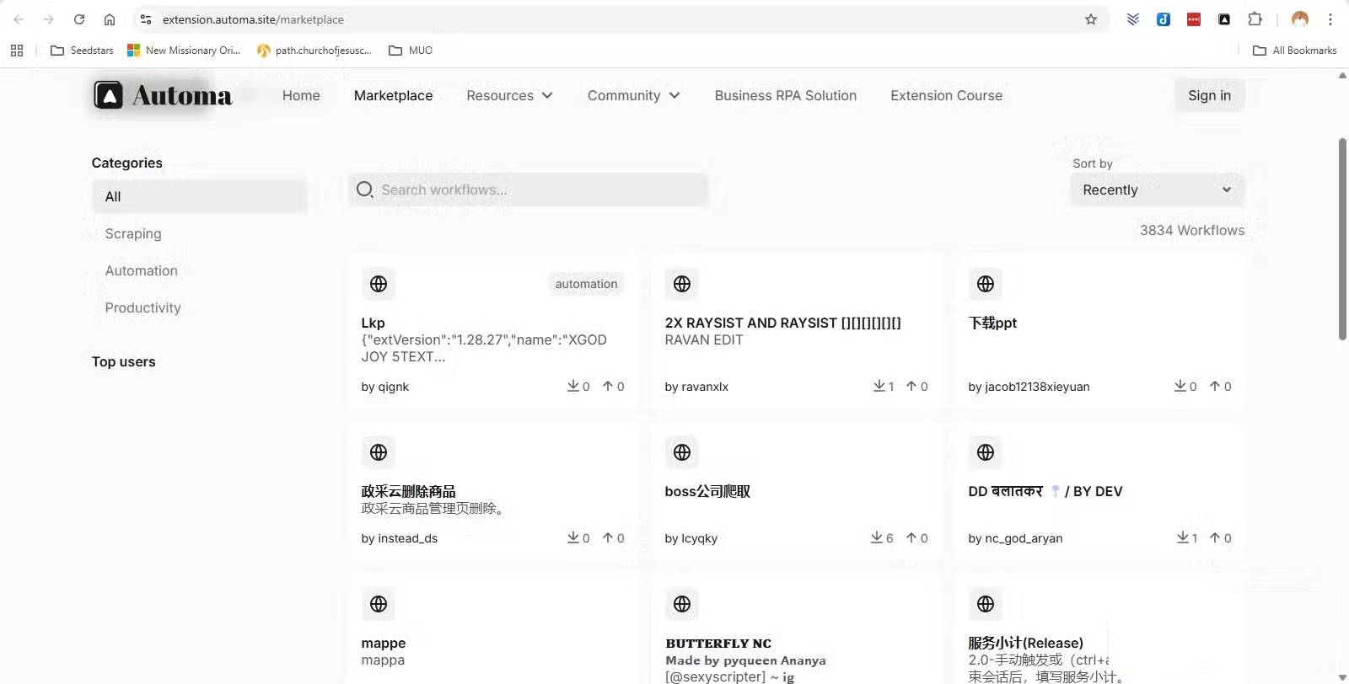The width and height of the screenshot is (1349, 684).
Task: Click the globe icon on 服务小计 workflow
Action: click(986, 604)
